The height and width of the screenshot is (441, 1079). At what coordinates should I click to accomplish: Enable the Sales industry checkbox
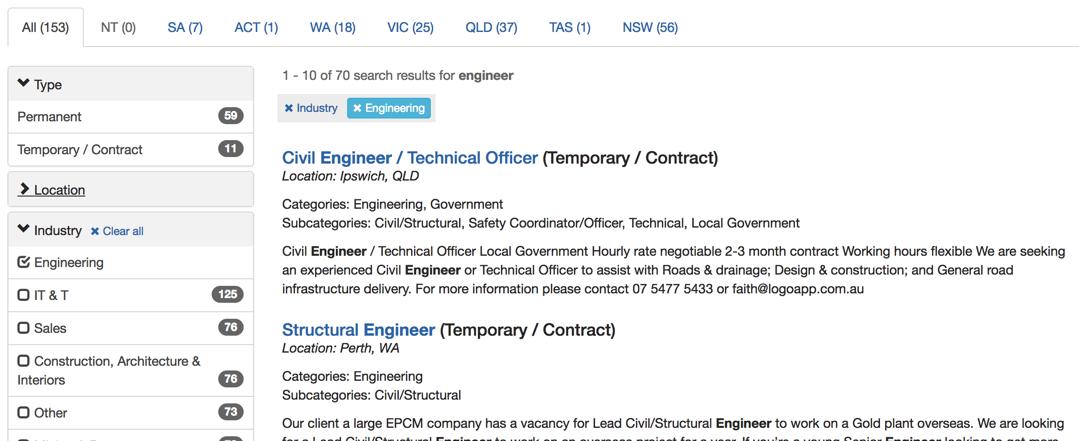click(24, 328)
